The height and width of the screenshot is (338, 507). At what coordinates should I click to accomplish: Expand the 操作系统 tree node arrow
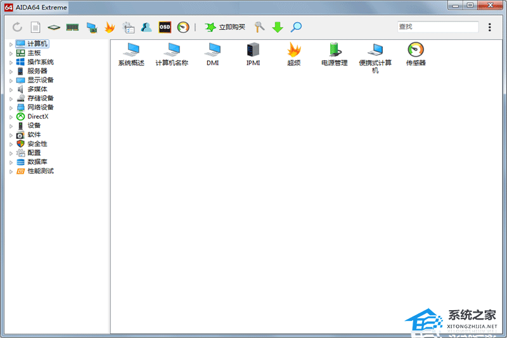click(x=11, y=62)
